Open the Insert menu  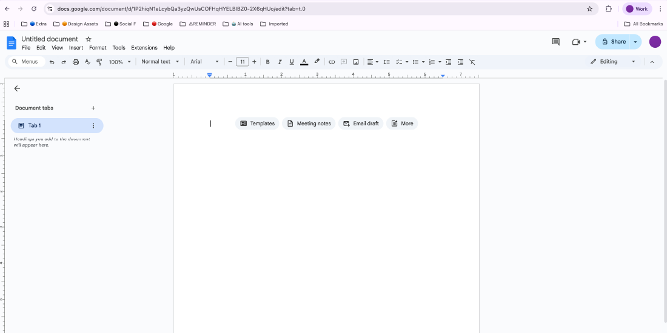click(76, 48)
